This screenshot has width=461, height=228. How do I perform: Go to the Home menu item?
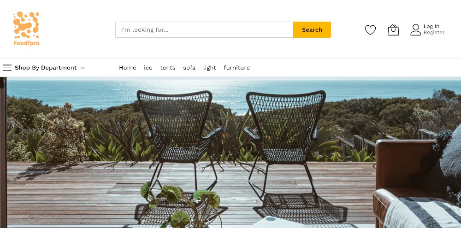click(128, 68)
